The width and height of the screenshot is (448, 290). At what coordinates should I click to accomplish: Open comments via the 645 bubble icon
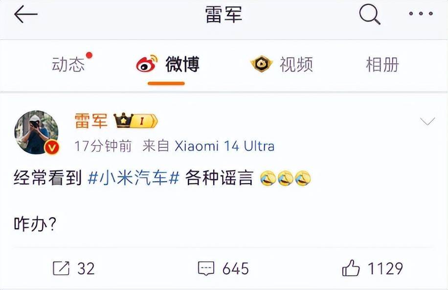[x=206, y=268]
